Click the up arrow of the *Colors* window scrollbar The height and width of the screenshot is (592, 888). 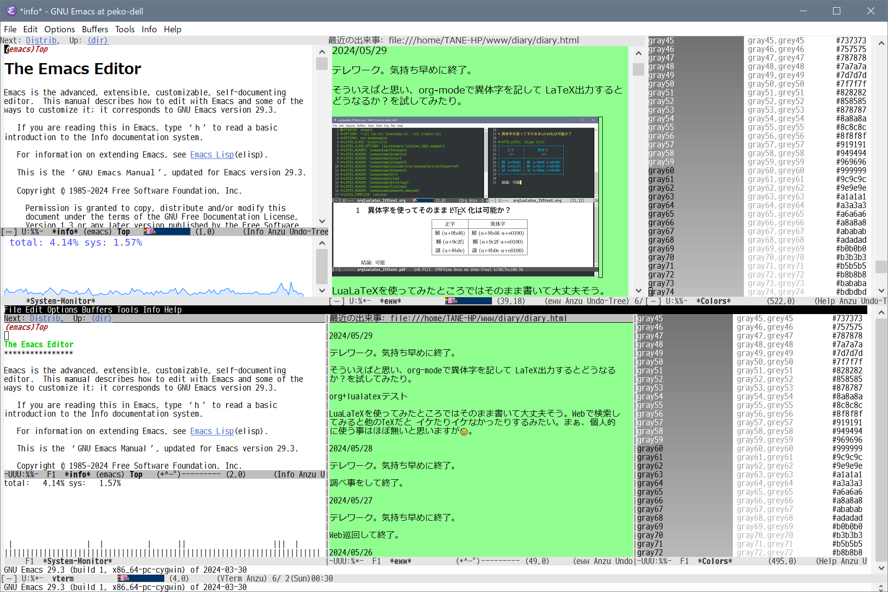pyautogui.click(x=881, y=43)
